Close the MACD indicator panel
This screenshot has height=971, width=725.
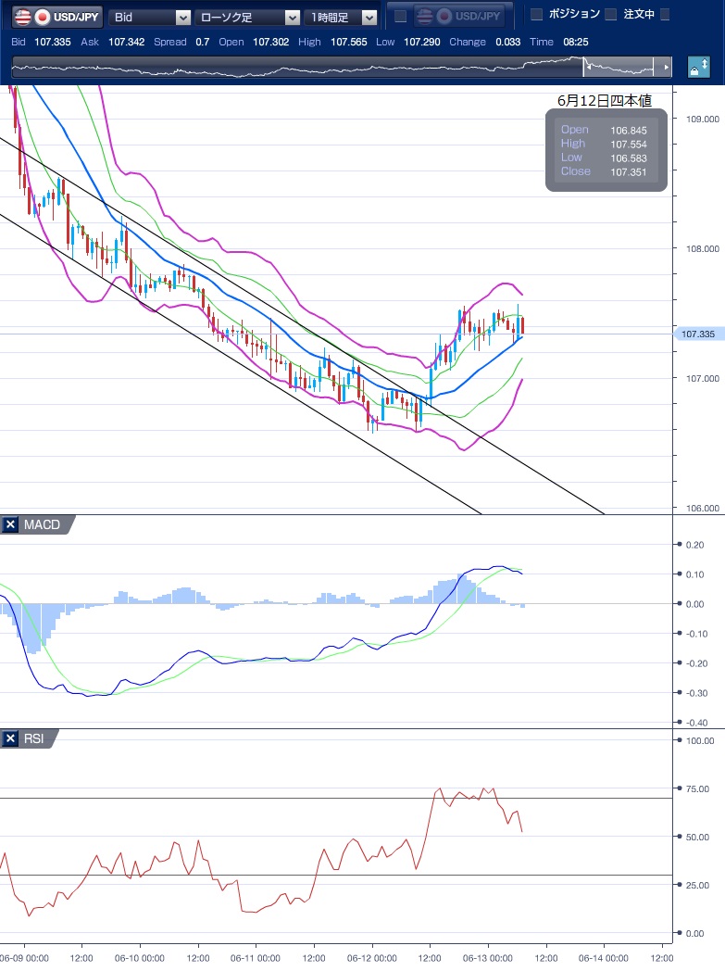pos(10,525)
